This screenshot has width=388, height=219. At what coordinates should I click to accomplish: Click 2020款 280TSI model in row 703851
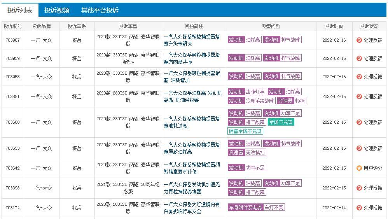tap(128, 96)
